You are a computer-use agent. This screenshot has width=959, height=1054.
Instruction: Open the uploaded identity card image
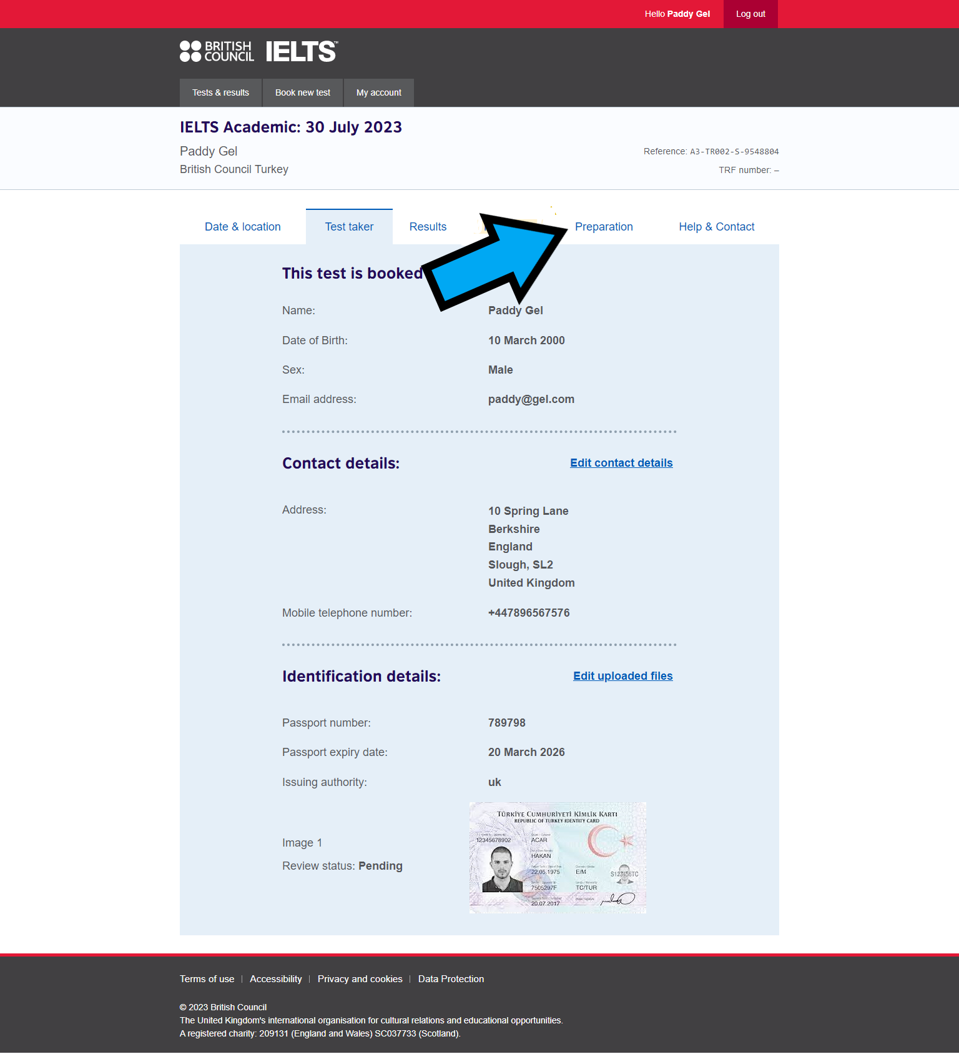[558, 858]
